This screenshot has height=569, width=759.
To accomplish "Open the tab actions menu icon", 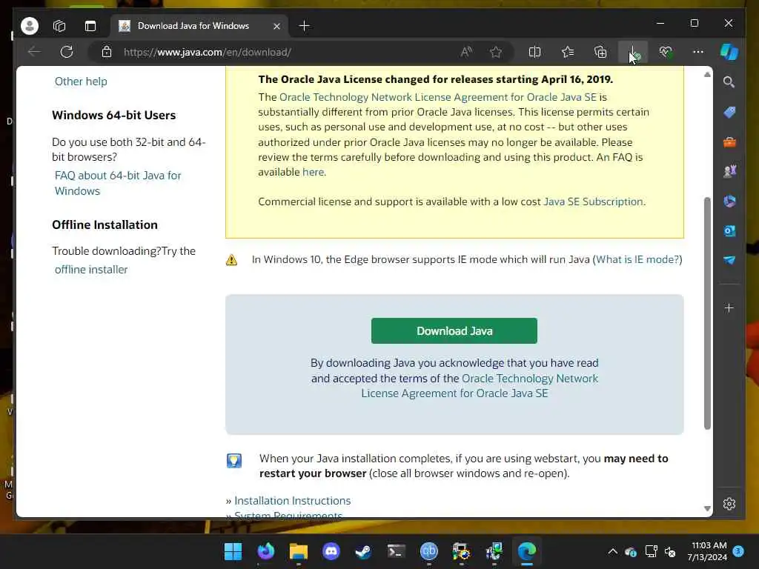I will click(x=90, y=26).
